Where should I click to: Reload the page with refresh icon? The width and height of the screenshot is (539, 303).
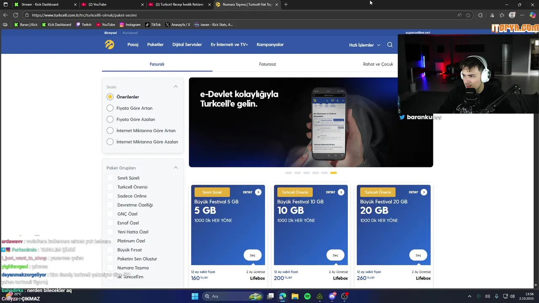coord(16,15)
